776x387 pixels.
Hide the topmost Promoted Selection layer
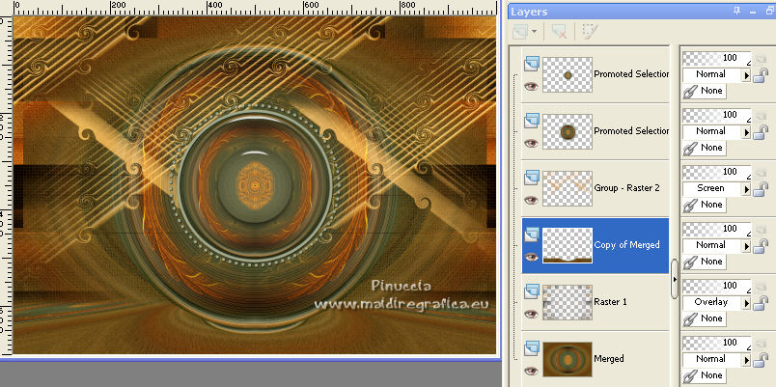[531, 86]
